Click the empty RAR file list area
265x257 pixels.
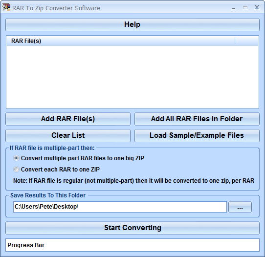(x=132, y=77)
